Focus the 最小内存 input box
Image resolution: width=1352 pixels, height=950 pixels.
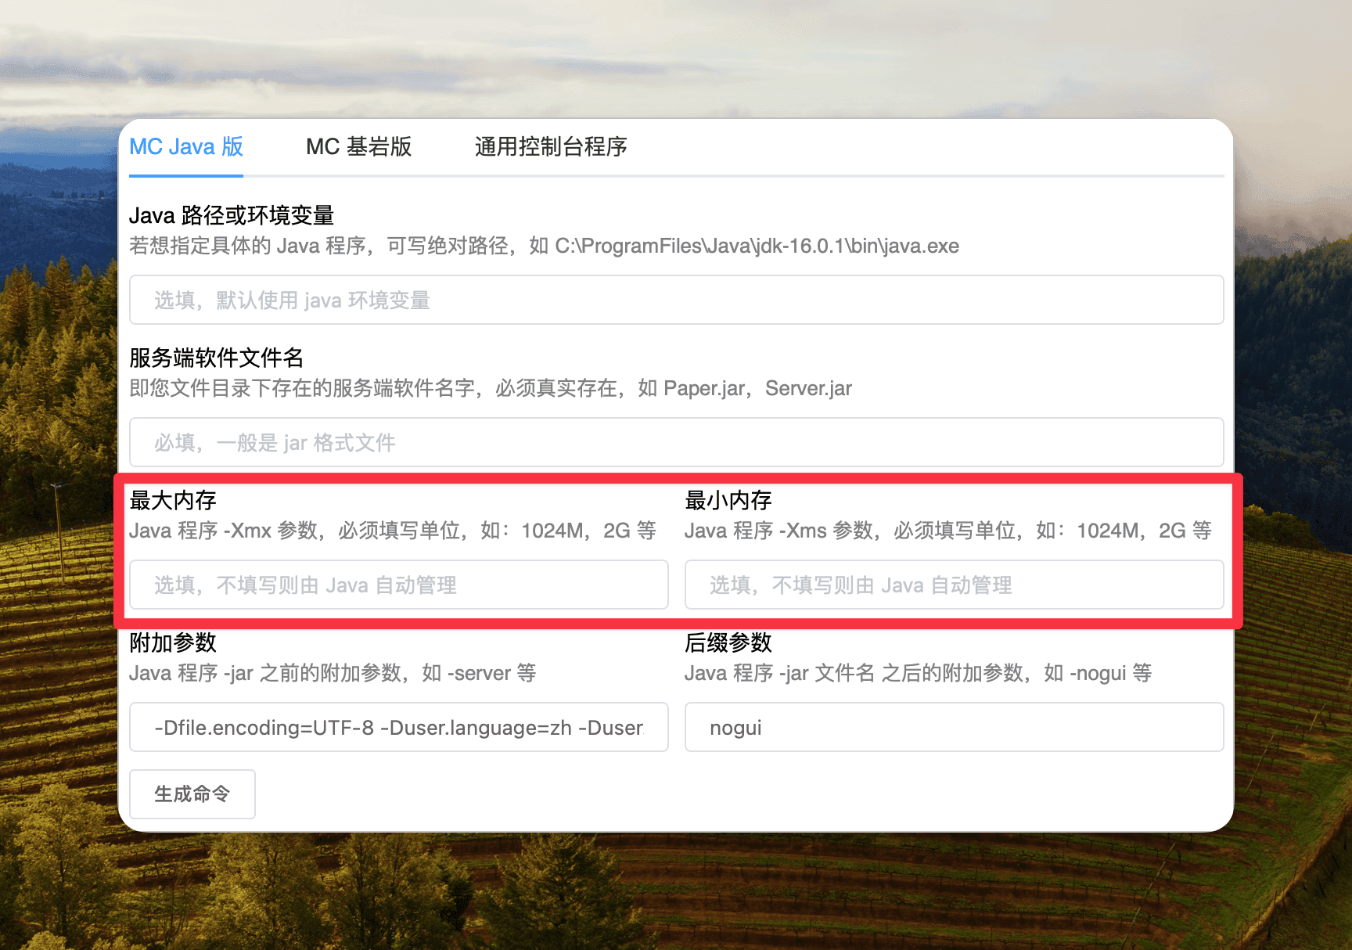click(x=954, y=585)
